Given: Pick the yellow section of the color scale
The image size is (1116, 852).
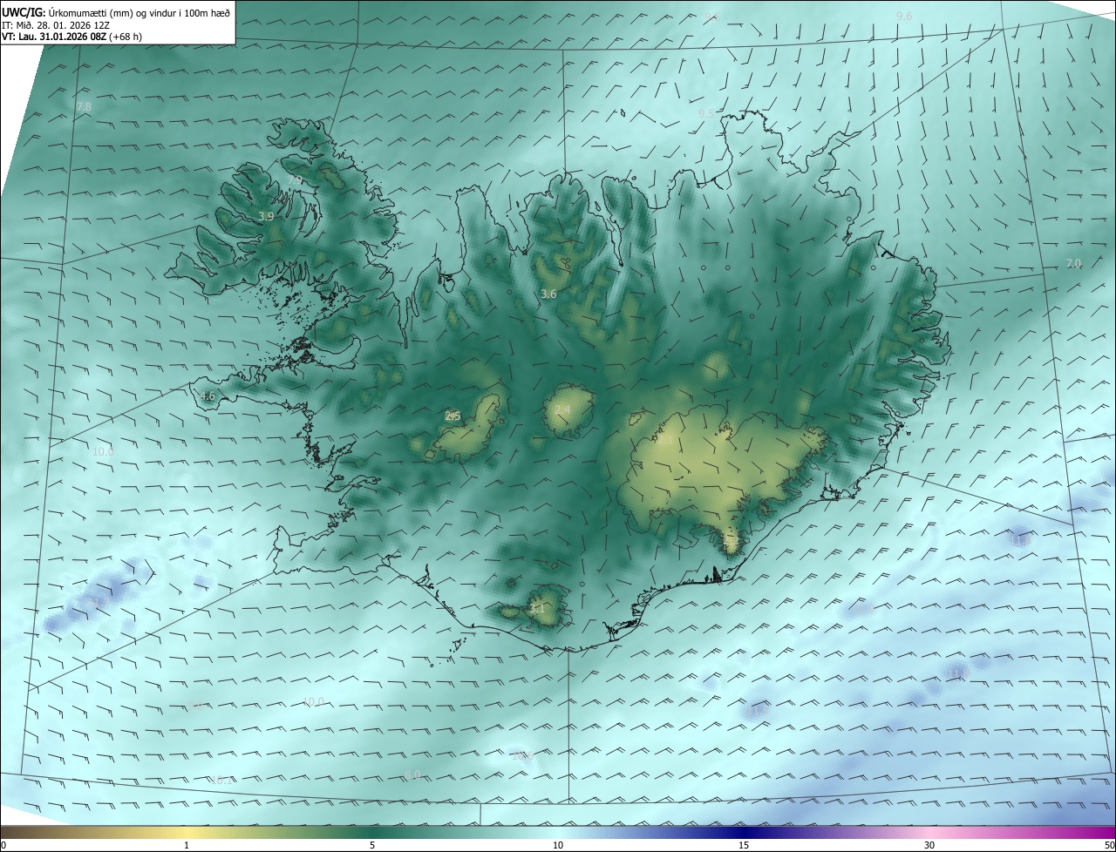Looking at the screenshot, I should (187, 832).
